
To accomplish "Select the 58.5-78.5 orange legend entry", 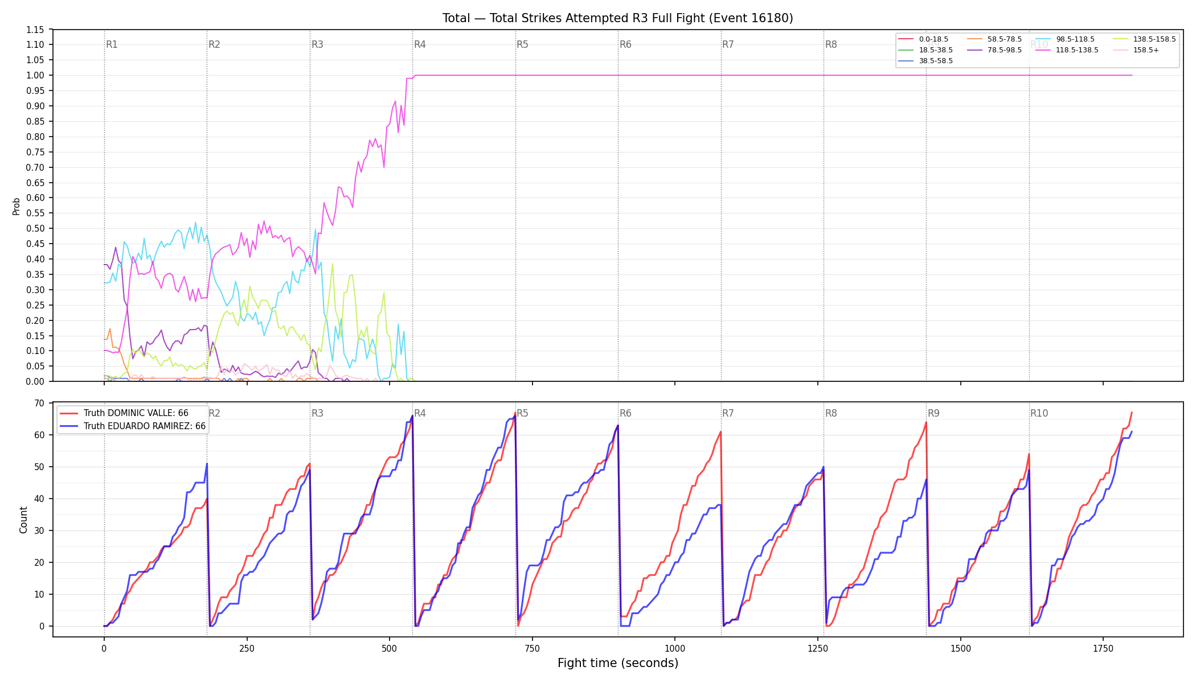I will tap(994, 39).
